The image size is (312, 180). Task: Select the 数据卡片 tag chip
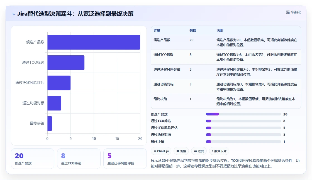(219, 151)
